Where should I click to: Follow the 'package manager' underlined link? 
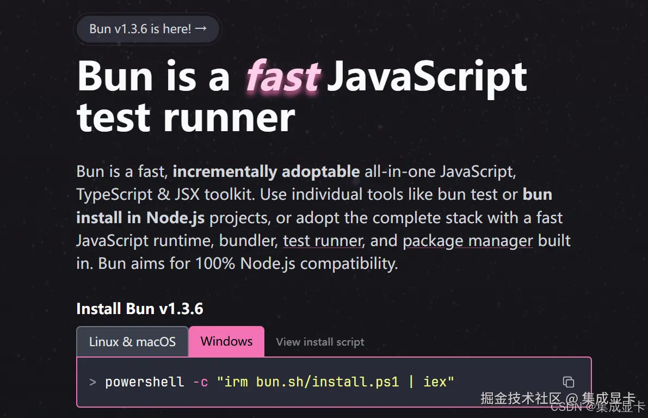(x=468, y=241)
